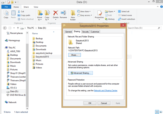Select the Videos folder in file list
Screen dimensions: 163x114
coord(37,68)
